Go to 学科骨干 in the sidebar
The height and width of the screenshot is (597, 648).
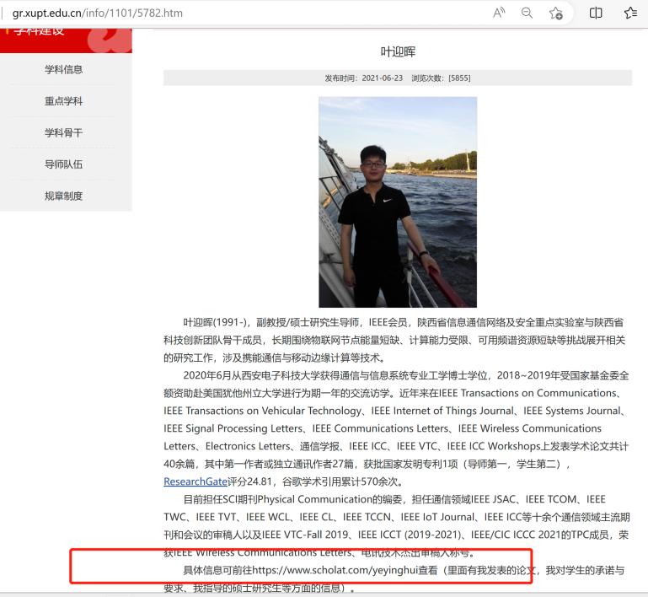tap(64, 132)
